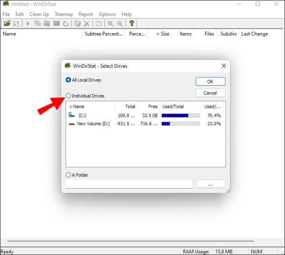Click the Subdirs column header
The width and height of the screenshot is (285, 255).
(228, 34)
